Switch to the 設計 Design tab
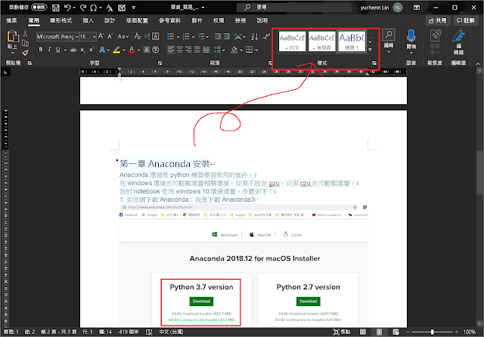The height and width of the screenshot is (337, 484). click(110, 20)
